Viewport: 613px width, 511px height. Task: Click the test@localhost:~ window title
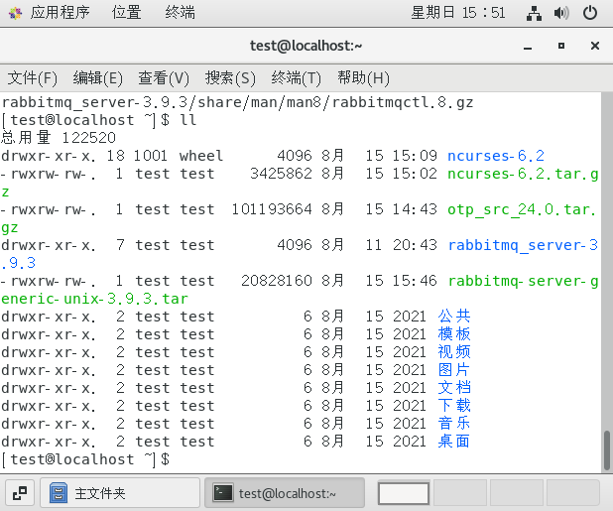click(x=306, y=46)
